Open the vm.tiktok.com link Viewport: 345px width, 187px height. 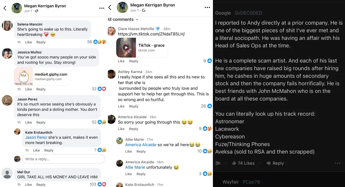[x=151, y=34]
